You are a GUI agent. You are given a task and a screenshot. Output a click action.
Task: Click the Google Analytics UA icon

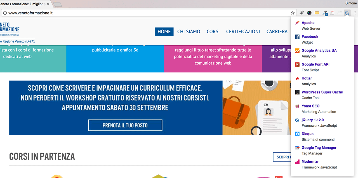tap(297, 51)
